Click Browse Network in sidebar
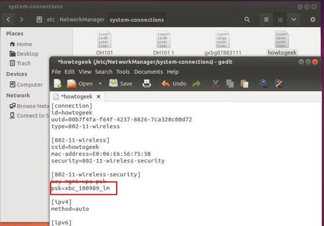This screenshot has width=324, height=226. 30,106
